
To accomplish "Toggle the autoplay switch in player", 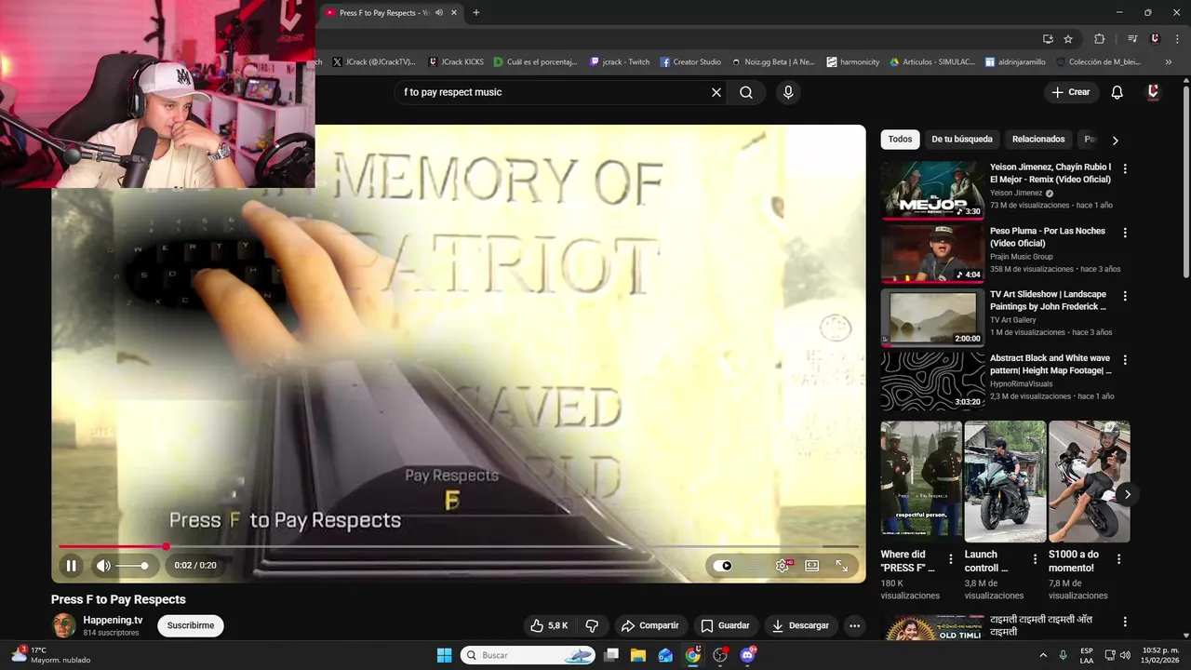I will click(x=722, y=566).
